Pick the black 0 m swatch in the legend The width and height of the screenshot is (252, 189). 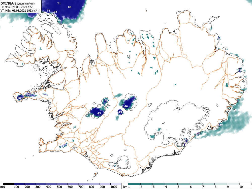click(9, 184)
